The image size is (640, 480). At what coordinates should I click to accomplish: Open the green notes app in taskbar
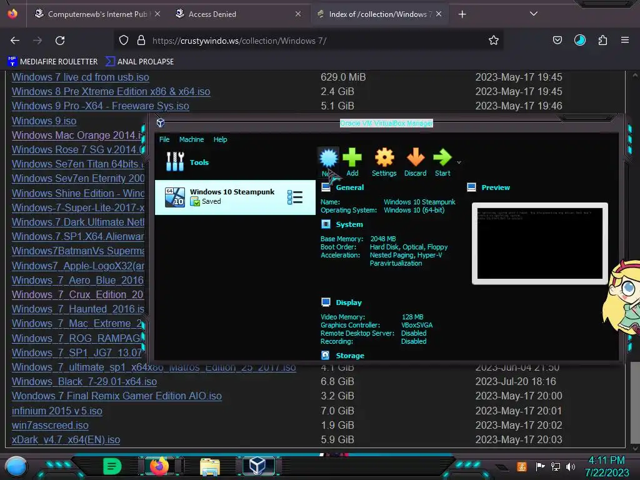click(x=112, y=466)
